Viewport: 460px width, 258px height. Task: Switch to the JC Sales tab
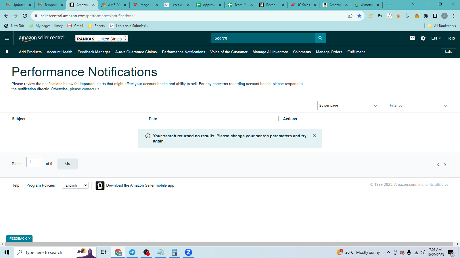click(x=304, y=5)
